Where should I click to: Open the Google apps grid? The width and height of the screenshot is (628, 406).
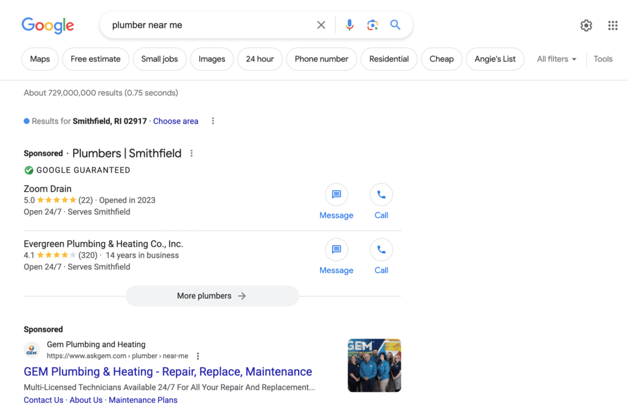pos(612,25)
